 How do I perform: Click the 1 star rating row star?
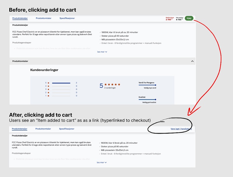(x=48, y=96)
